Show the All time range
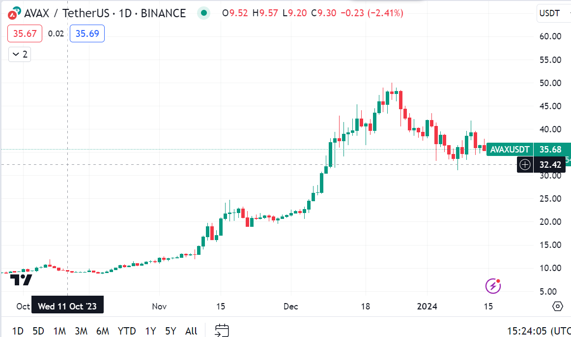The width and height of the screenshot is (571, 337). (191, 331)
